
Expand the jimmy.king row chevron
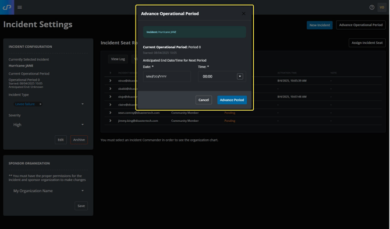point(110,121)
